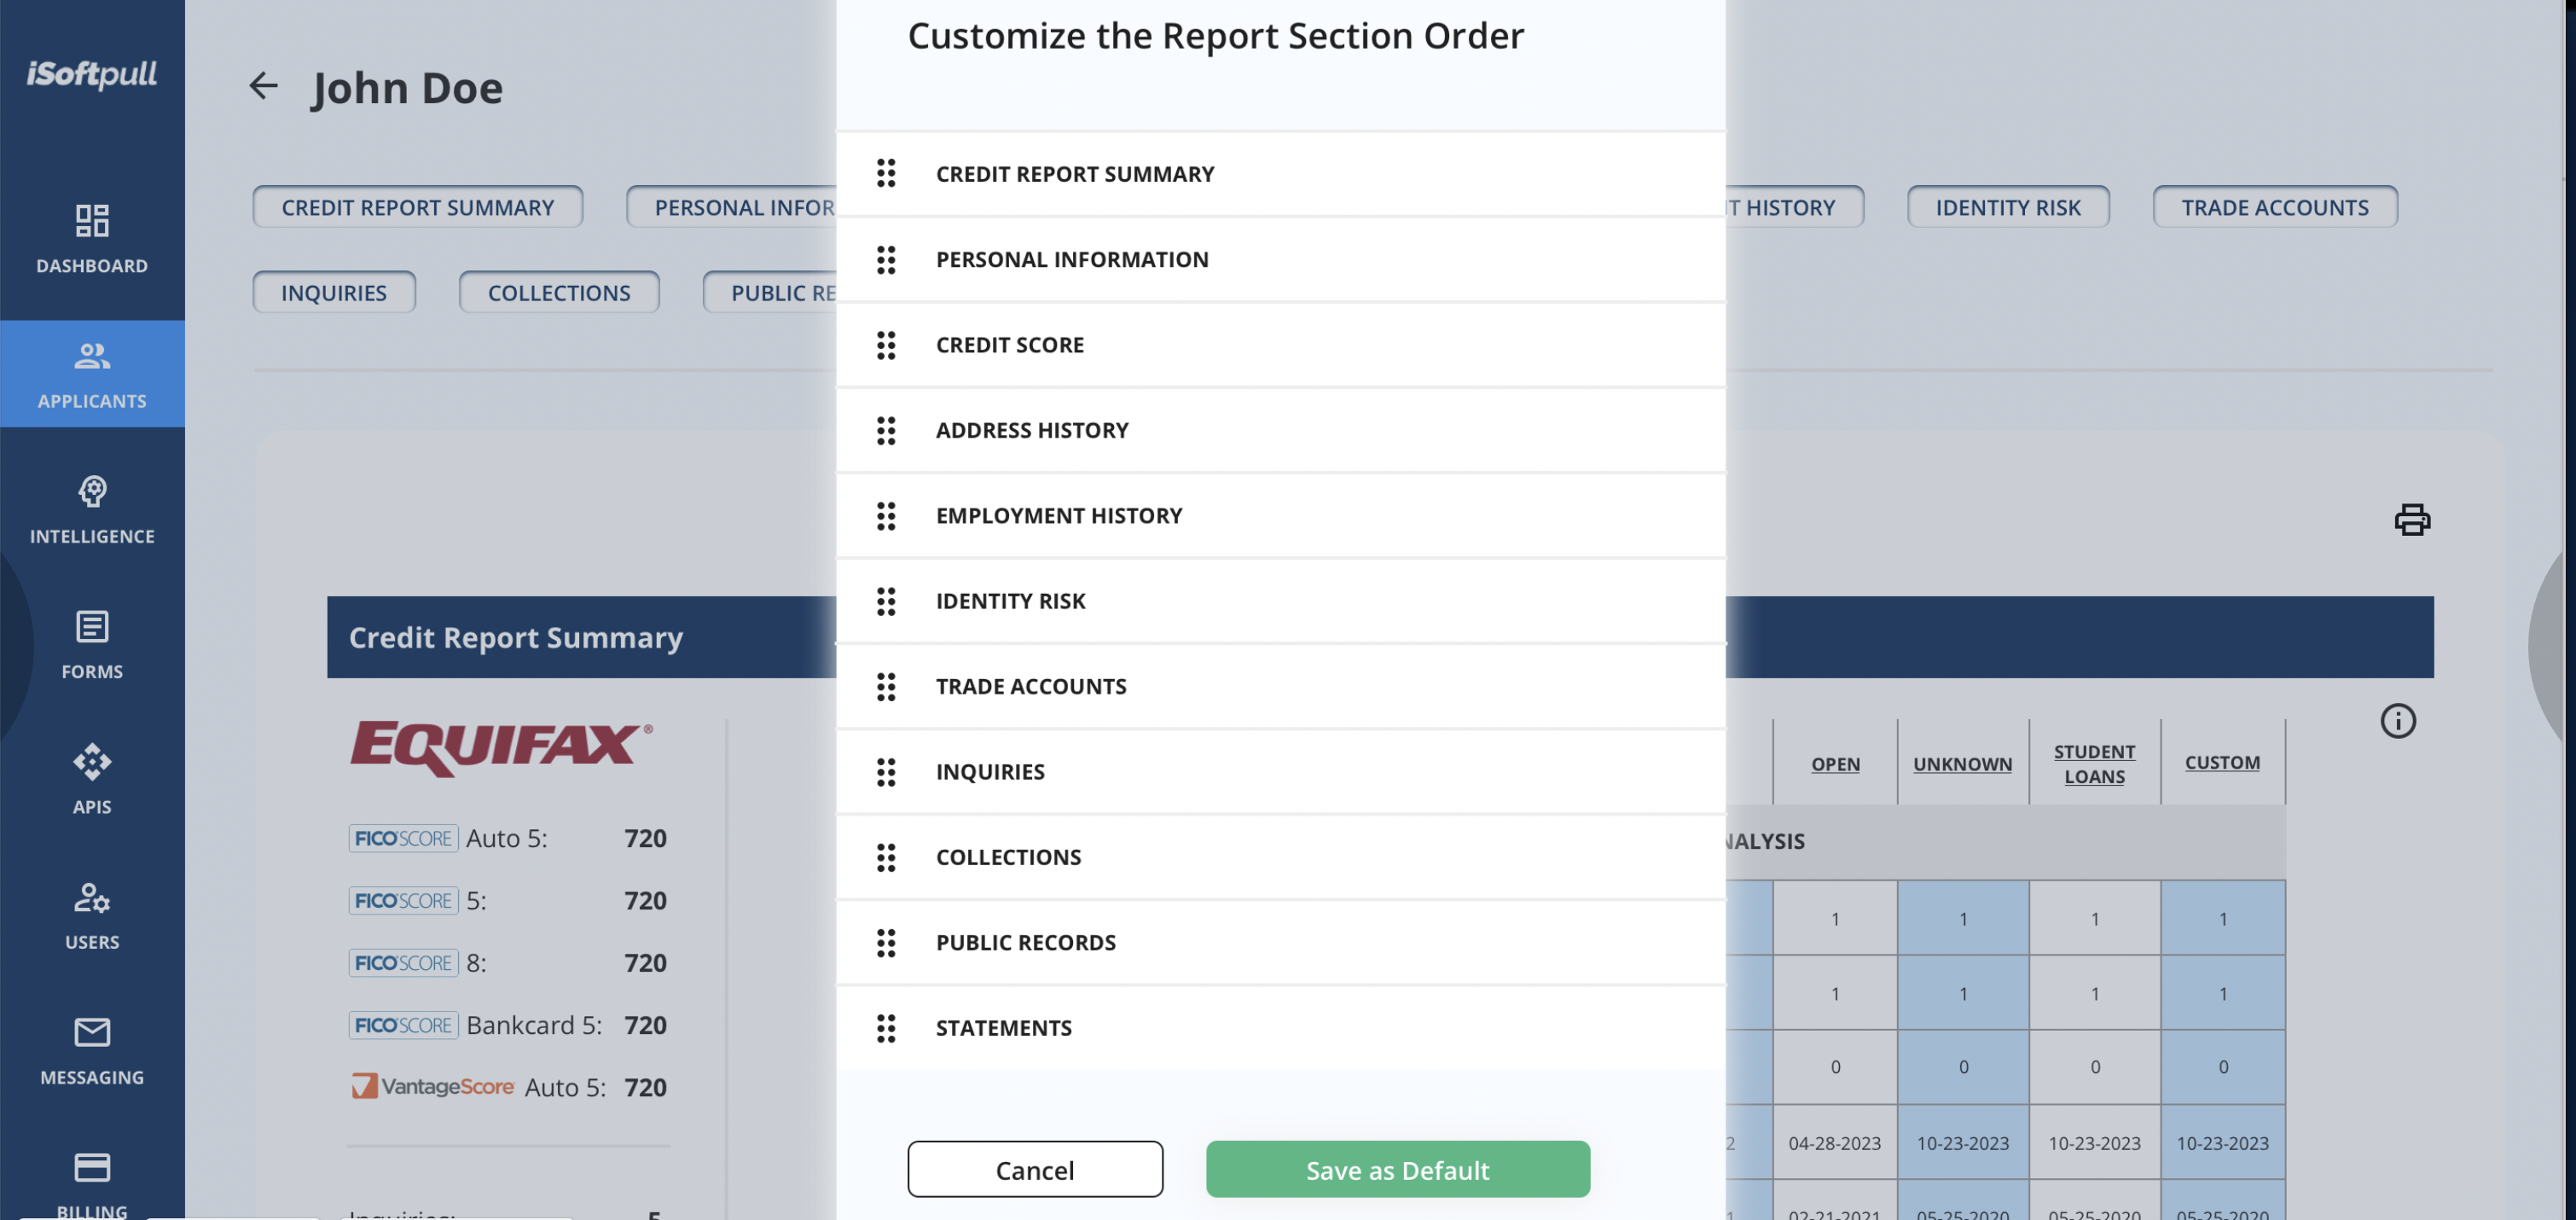Open Messaging envelope icon

(92, 1031)
